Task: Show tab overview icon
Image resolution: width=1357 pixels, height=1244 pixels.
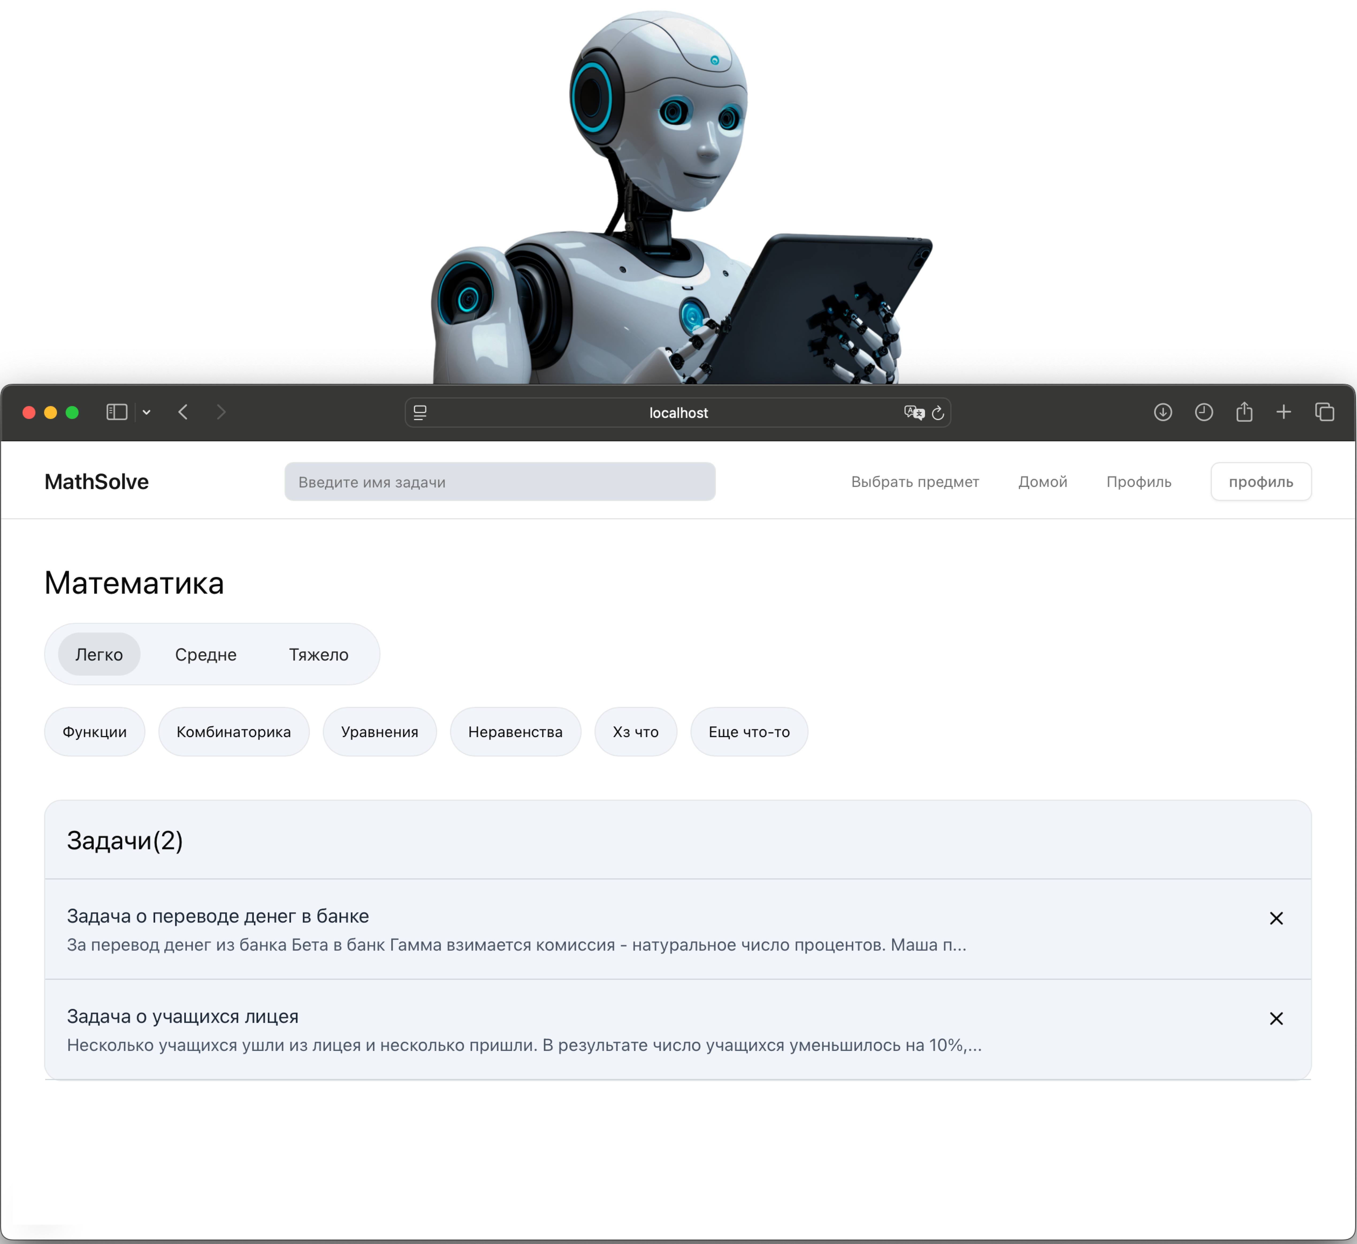Action: click(x=1324, y=412)
